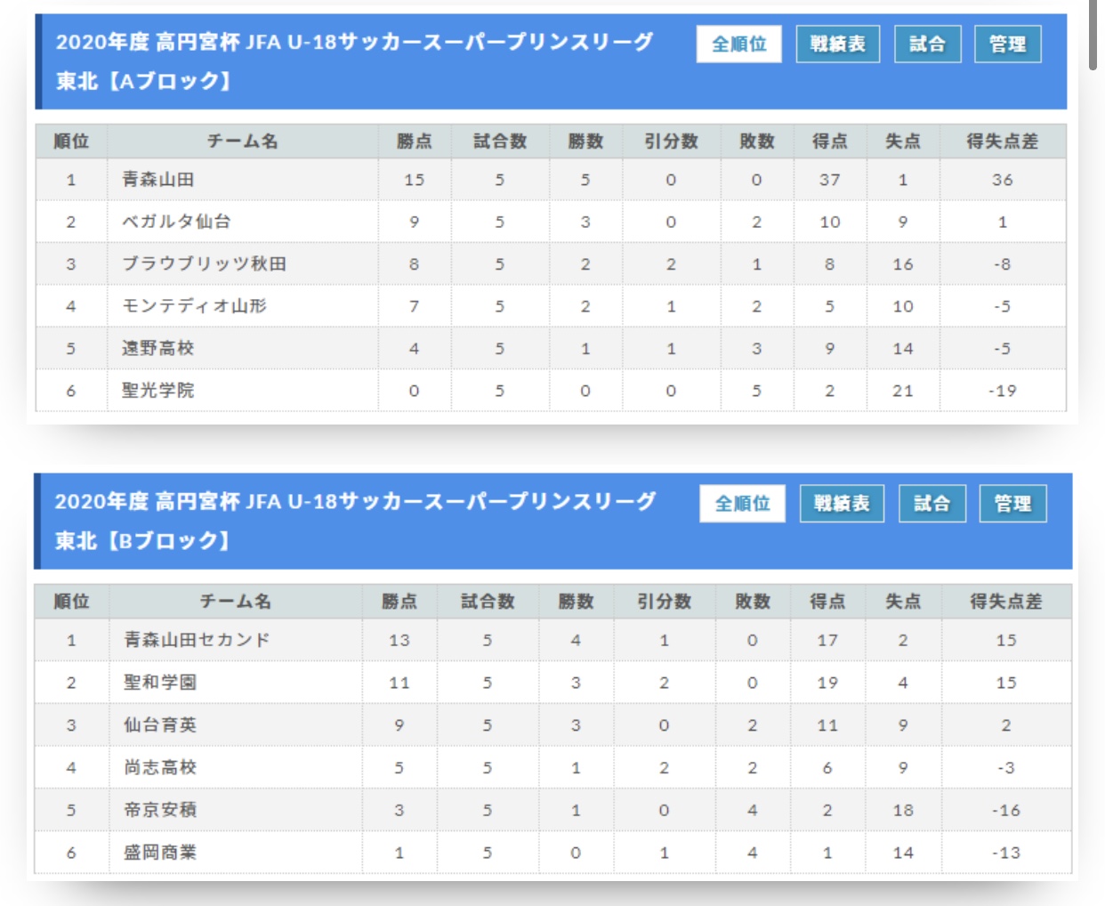Viewport: 1105px width, 906px height.
Task: Select 遠野高校 in the standings
Action: [158, 349]
